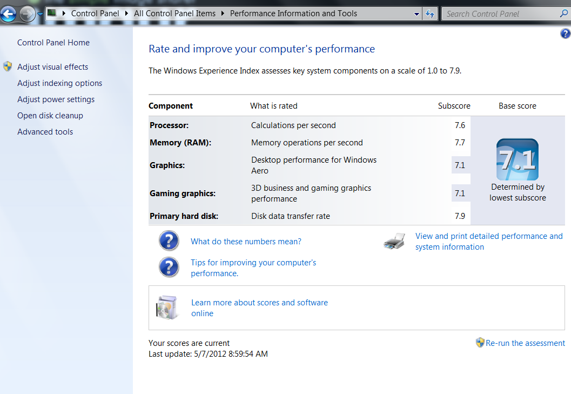The width and height of the screenshot is (571, 394).
Task: Click the Control Panel icon in address bar
Action: [x=52, y=13]
